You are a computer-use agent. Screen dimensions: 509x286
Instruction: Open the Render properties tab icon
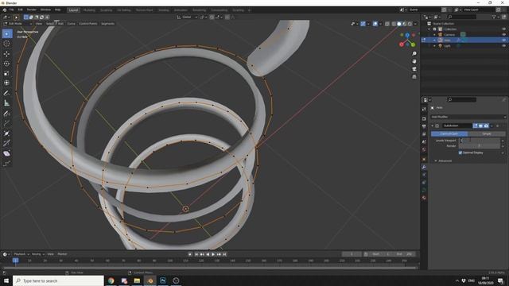(x=424, y=118)
